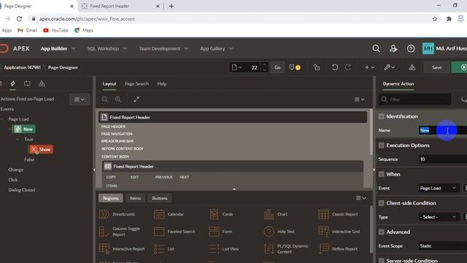The image size is (467, 263).
Task: Collapse the Execution Options section
Action: [x=381, y=145]
